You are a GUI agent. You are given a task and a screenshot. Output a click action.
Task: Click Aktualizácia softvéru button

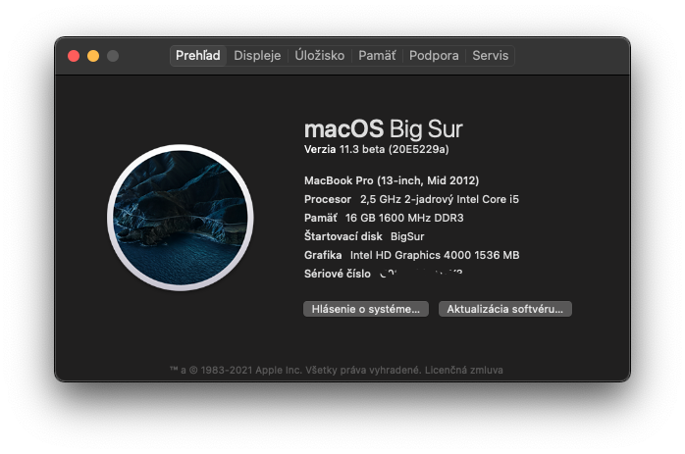tap(505, 309)
